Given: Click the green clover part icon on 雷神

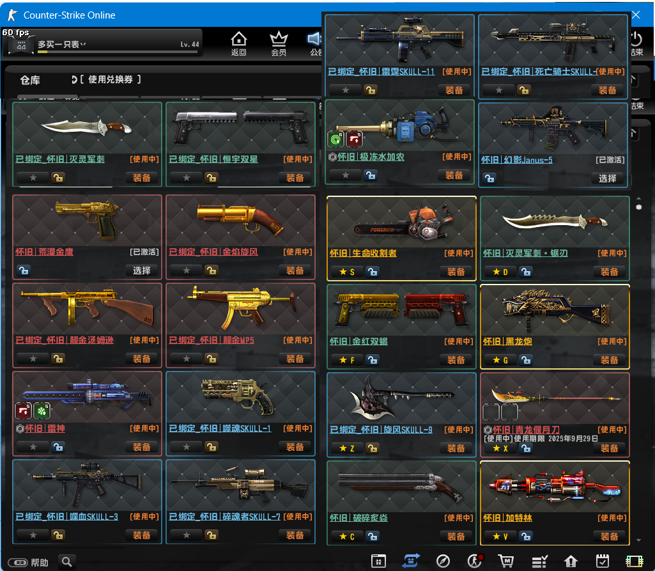Looking at the screenshot, I should [42, 411].
